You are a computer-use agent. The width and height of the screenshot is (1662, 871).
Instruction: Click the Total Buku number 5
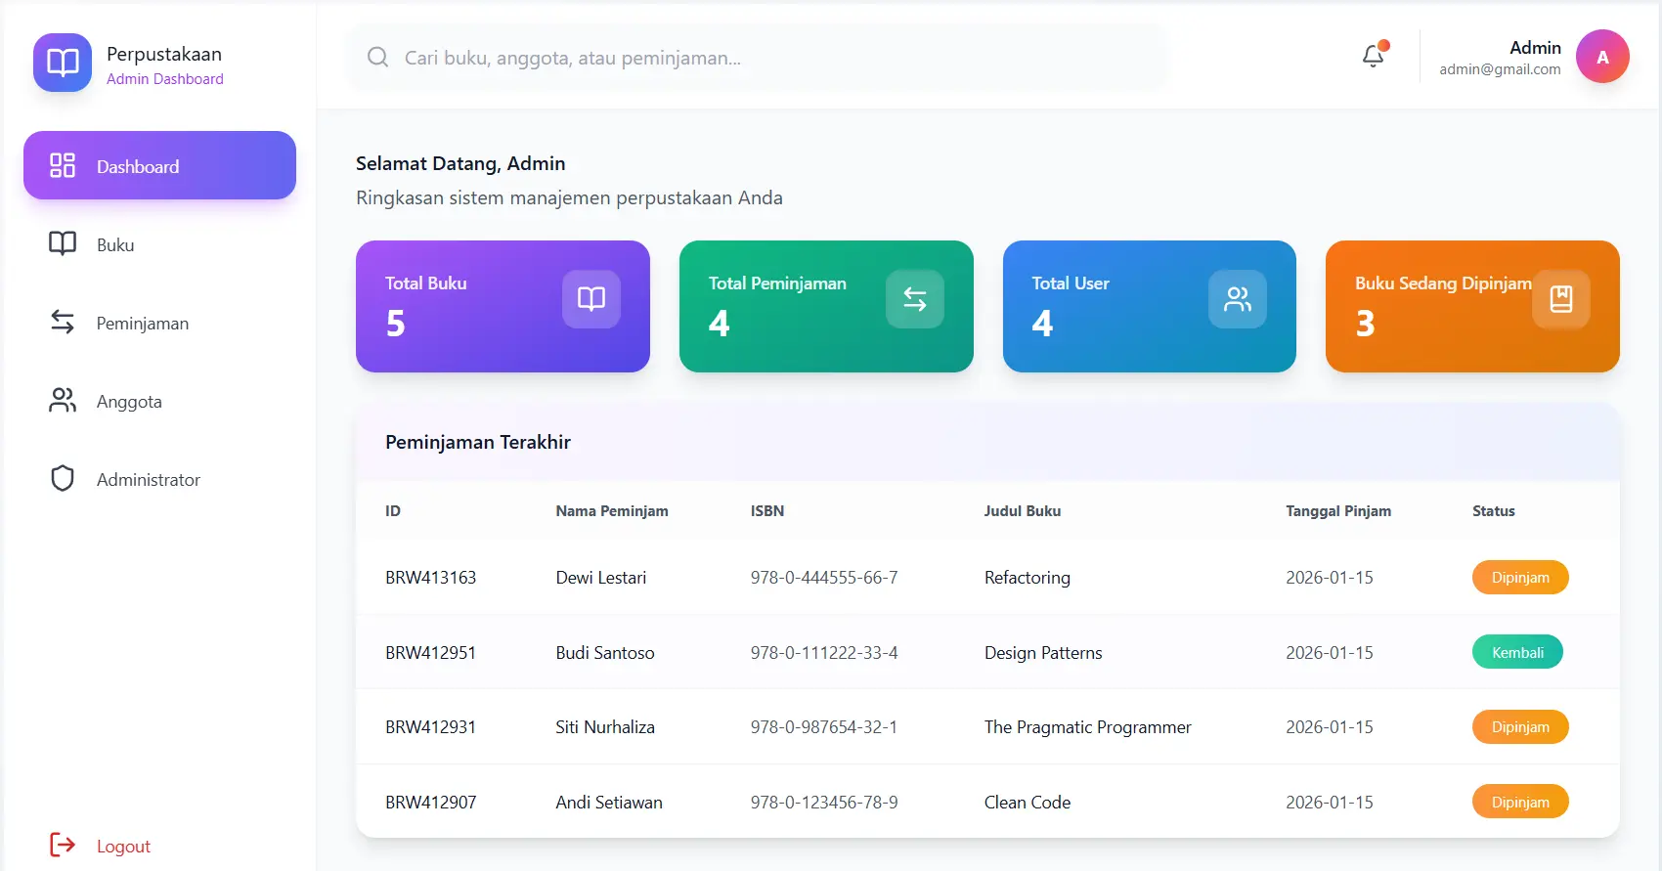pos(395,323)
